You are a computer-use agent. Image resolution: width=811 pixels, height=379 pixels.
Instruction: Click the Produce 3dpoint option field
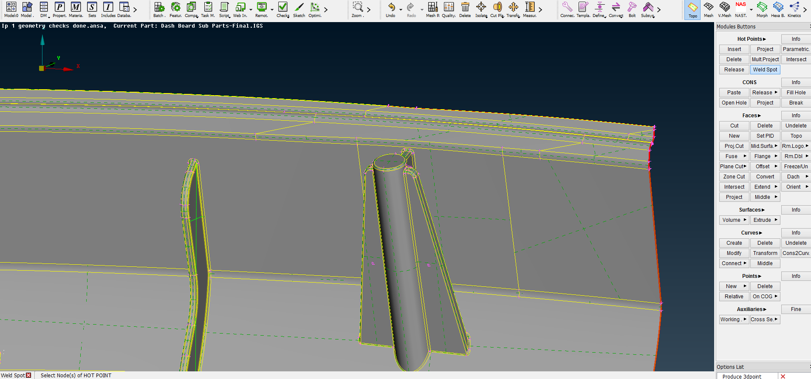[747, 376]
